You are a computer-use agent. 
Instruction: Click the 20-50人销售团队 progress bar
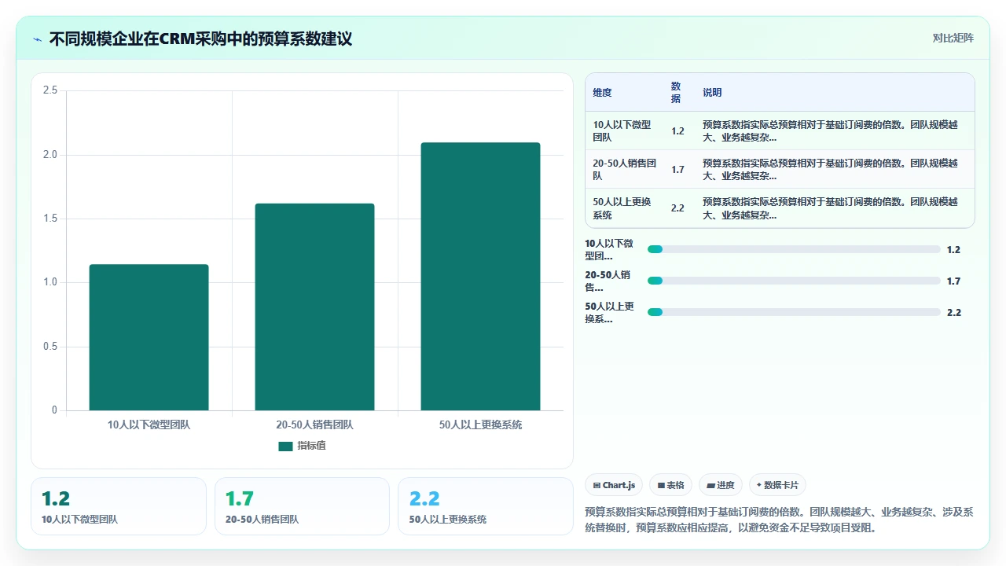click(794, 281)
